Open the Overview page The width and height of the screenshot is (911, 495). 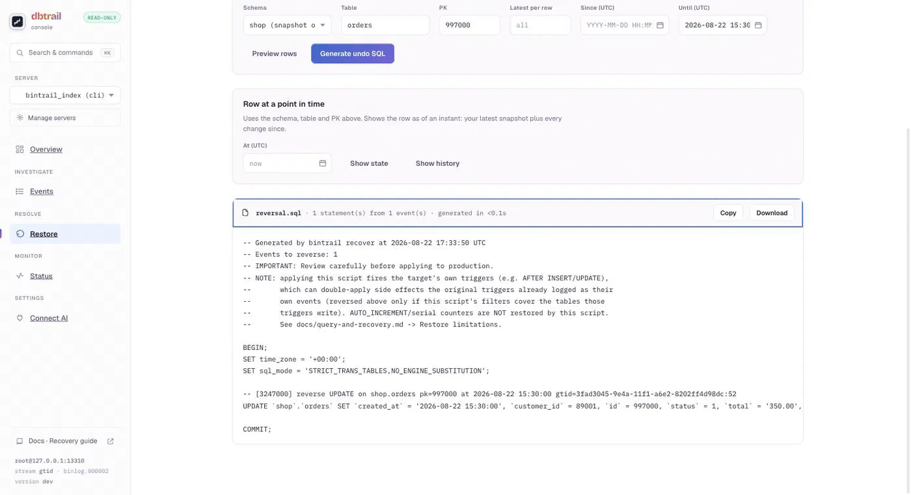46,149
